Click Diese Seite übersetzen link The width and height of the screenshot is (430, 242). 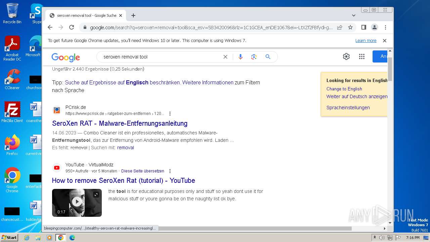pos(143,171)
